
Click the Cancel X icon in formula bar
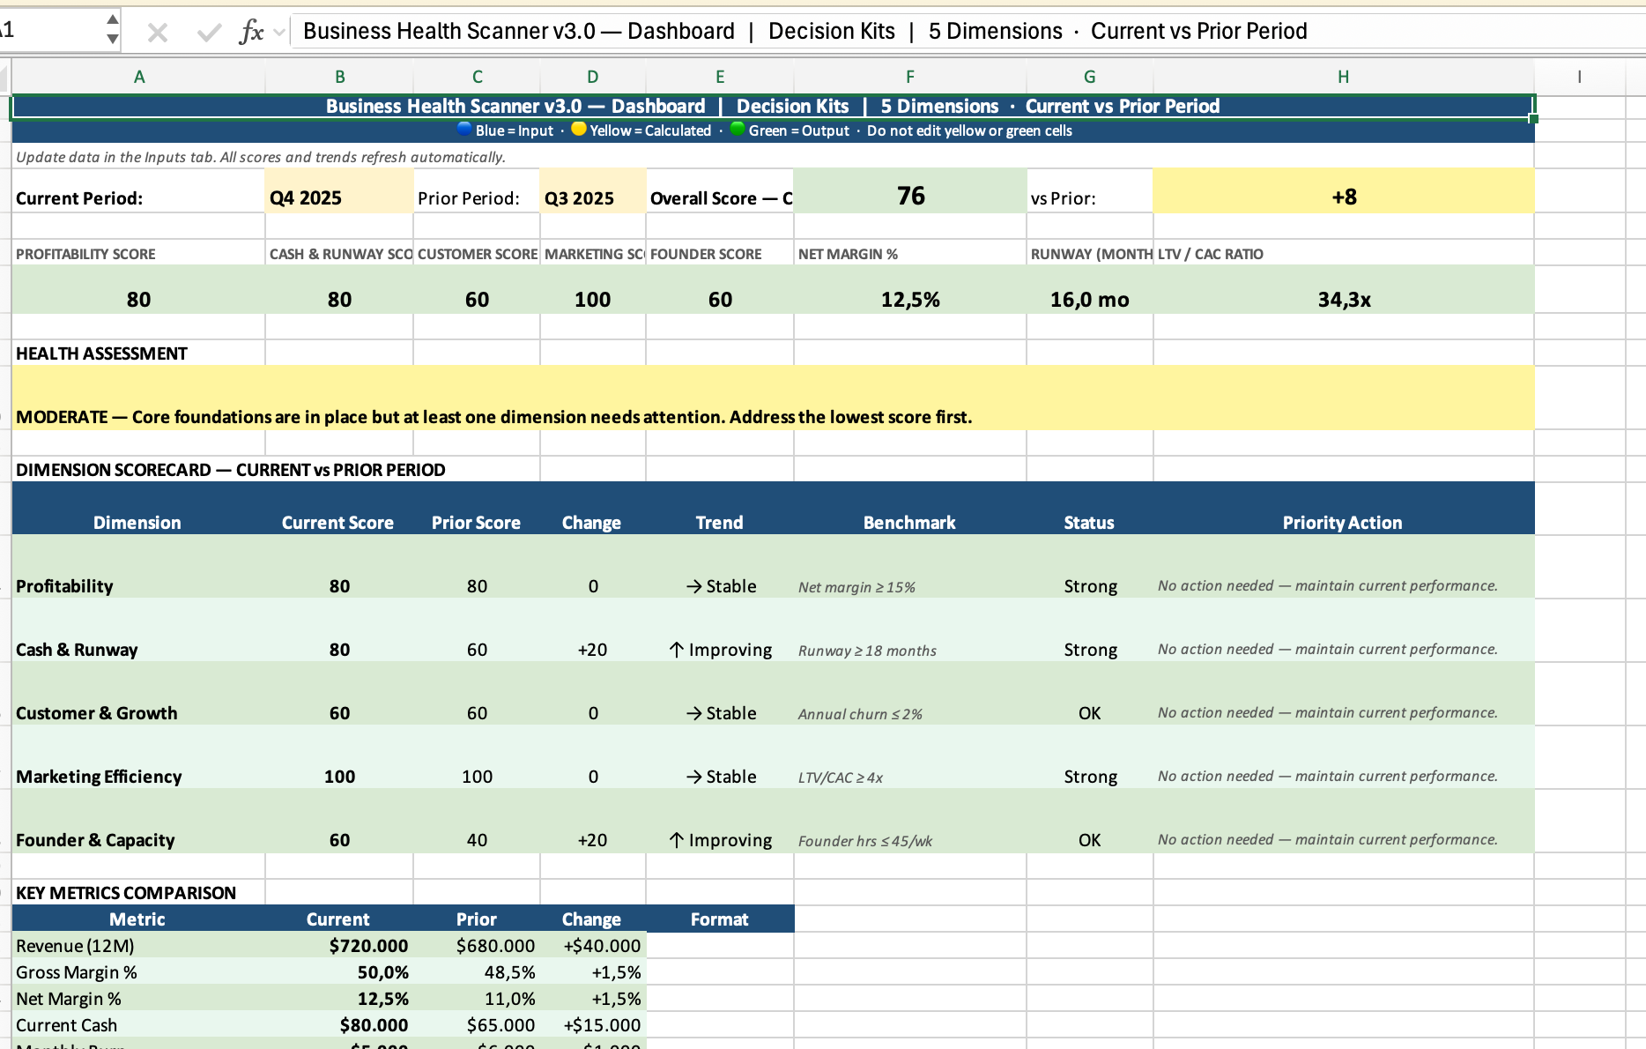(158, 33)
